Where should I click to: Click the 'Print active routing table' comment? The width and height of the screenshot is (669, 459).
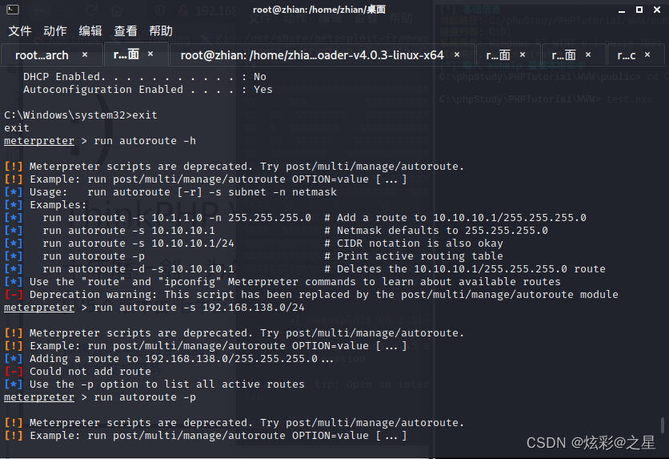point(414,256)
